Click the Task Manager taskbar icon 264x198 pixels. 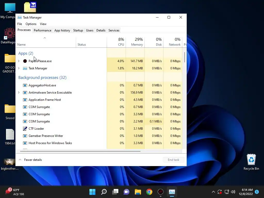172,192
